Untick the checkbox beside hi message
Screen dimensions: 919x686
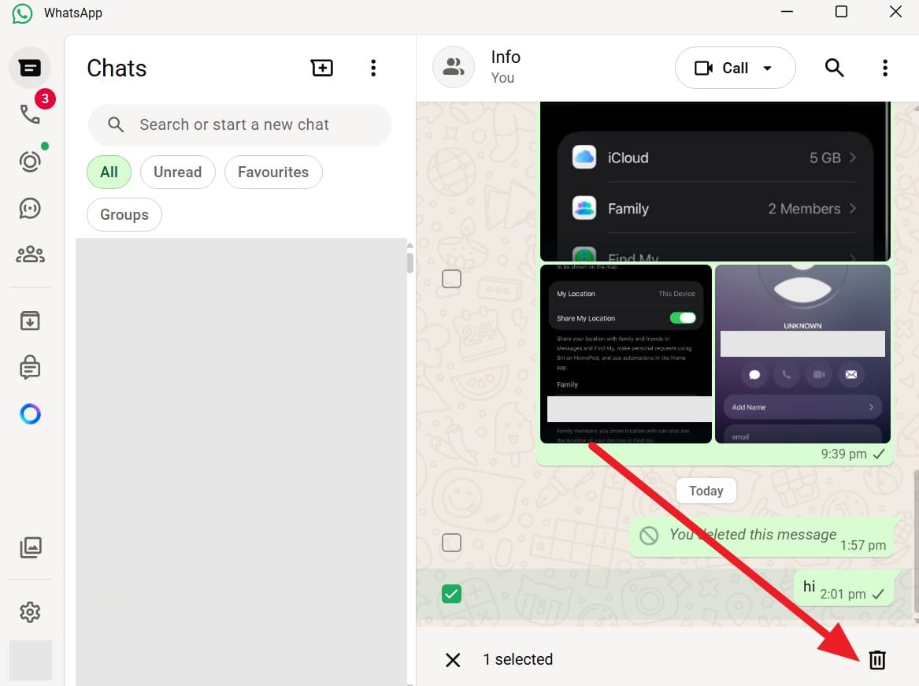[451, 594]
